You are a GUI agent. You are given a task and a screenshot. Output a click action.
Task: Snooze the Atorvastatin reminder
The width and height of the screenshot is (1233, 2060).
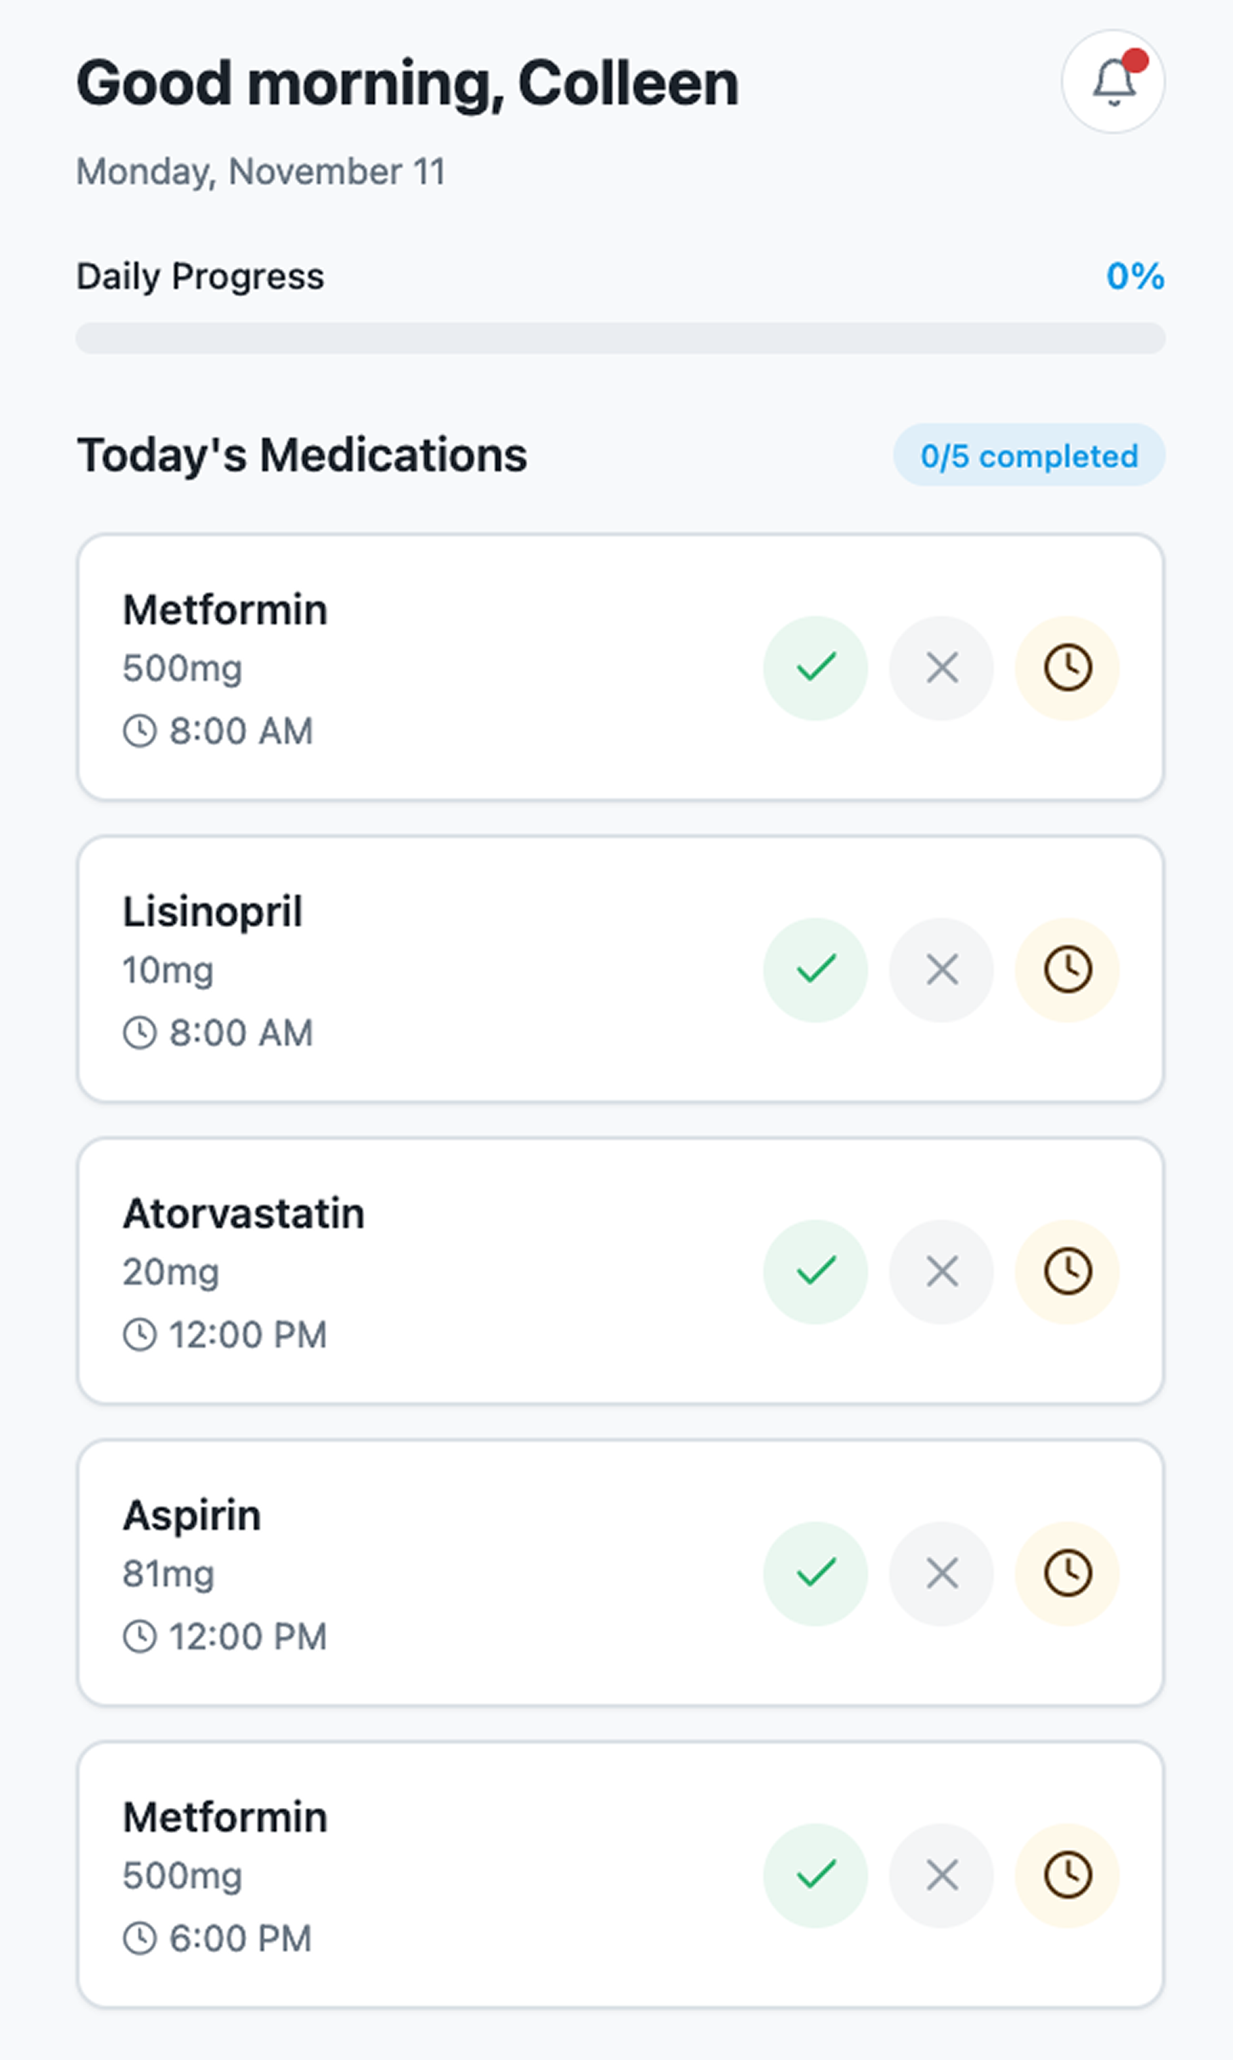click(1067, 1272)
